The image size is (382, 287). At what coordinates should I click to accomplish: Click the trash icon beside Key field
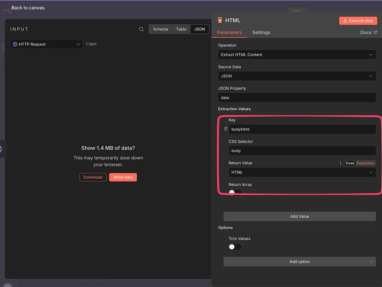click(x=226, y=129)
